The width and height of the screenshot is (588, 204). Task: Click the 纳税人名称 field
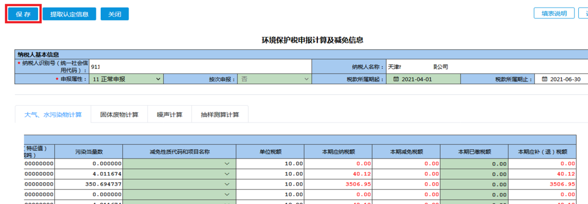[x=487, y=67]
